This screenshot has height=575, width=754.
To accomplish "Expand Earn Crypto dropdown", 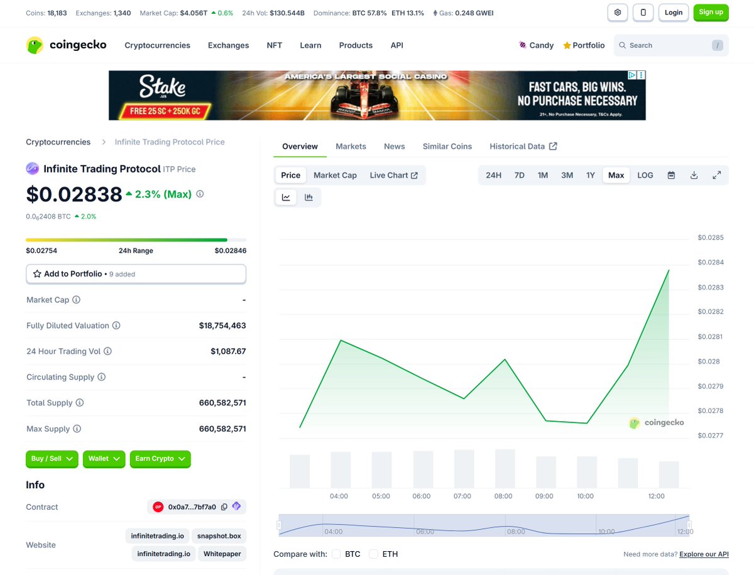I will (160, 459).
